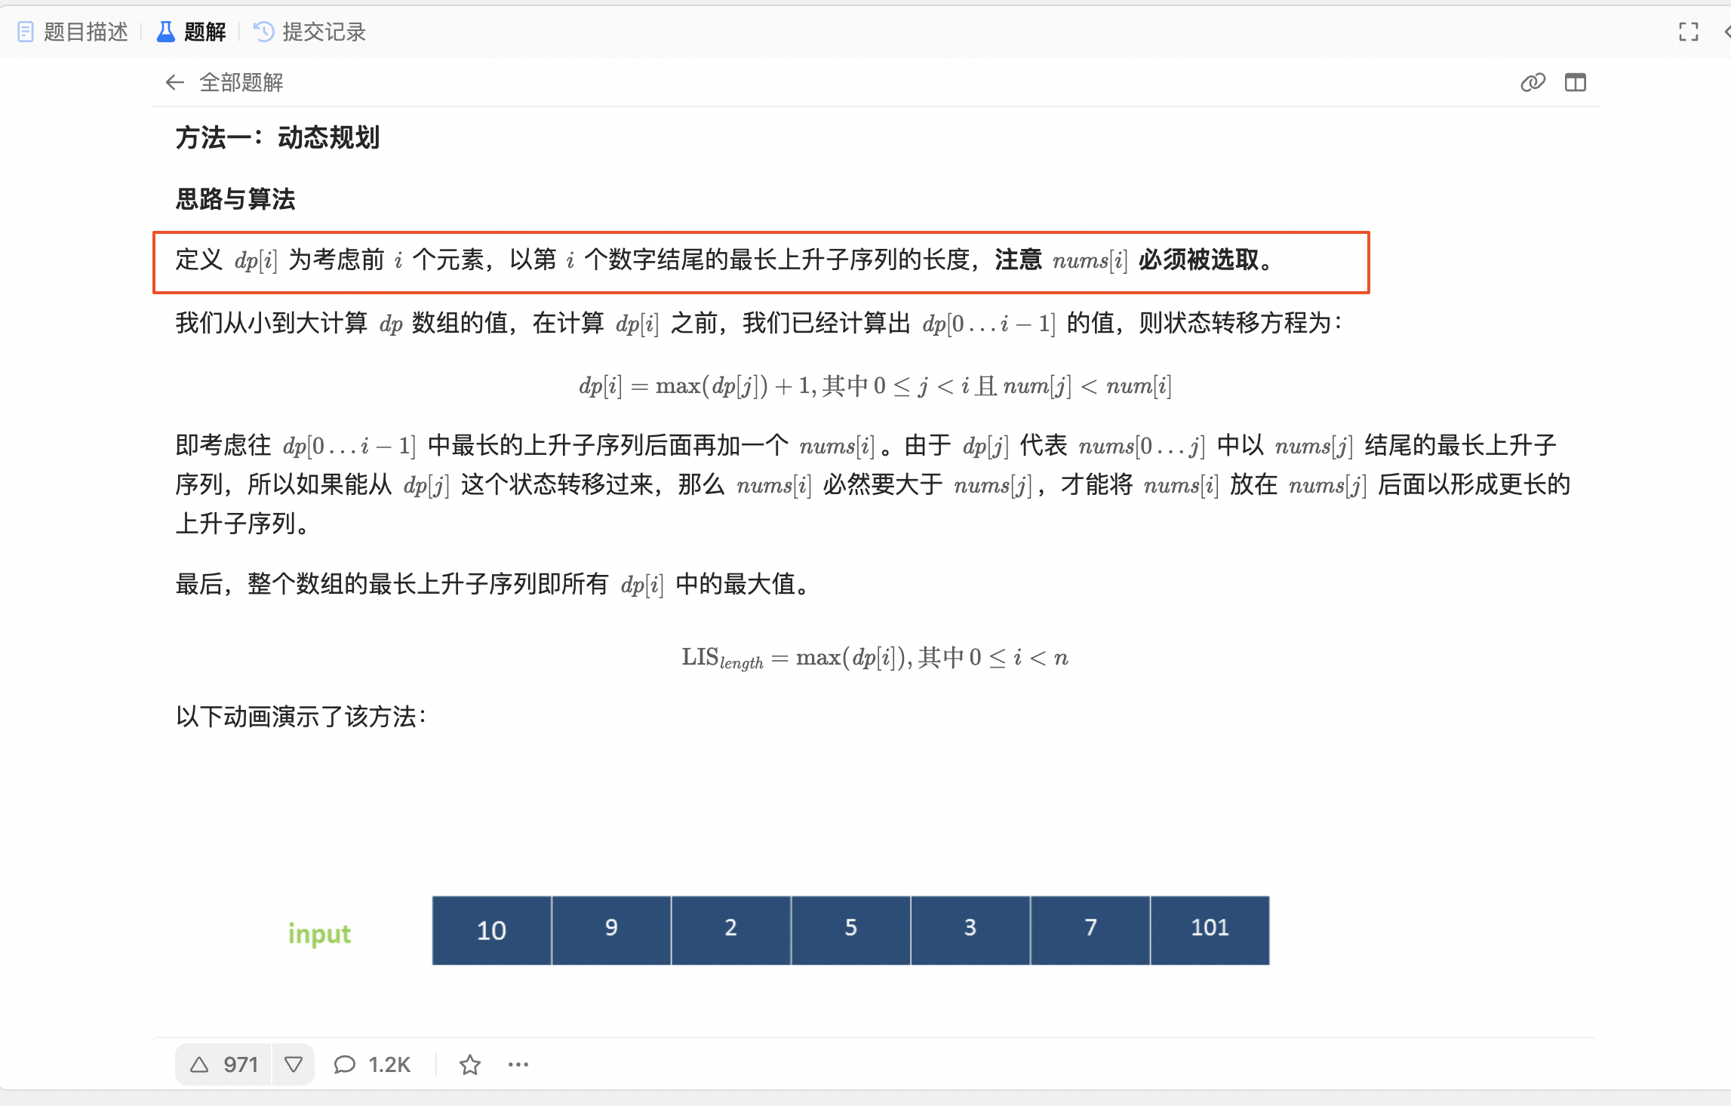This screenshot has height=1106, width=1731.
Task: Click the 971 vote count
Action: point(239,1064)
